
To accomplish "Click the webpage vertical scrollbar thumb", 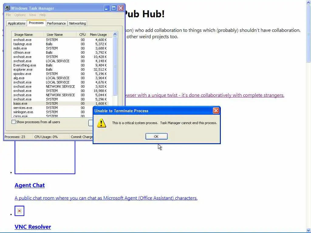I will coord(309,34).
